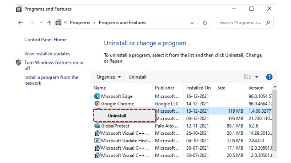Click the Google LLC publisher cell
The image size is (291, 163).
[167, 104]
